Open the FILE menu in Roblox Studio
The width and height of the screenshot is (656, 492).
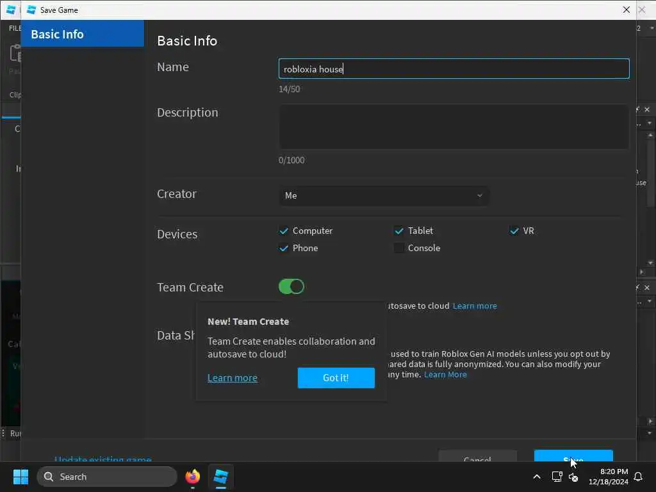click(x=15, y=28)
